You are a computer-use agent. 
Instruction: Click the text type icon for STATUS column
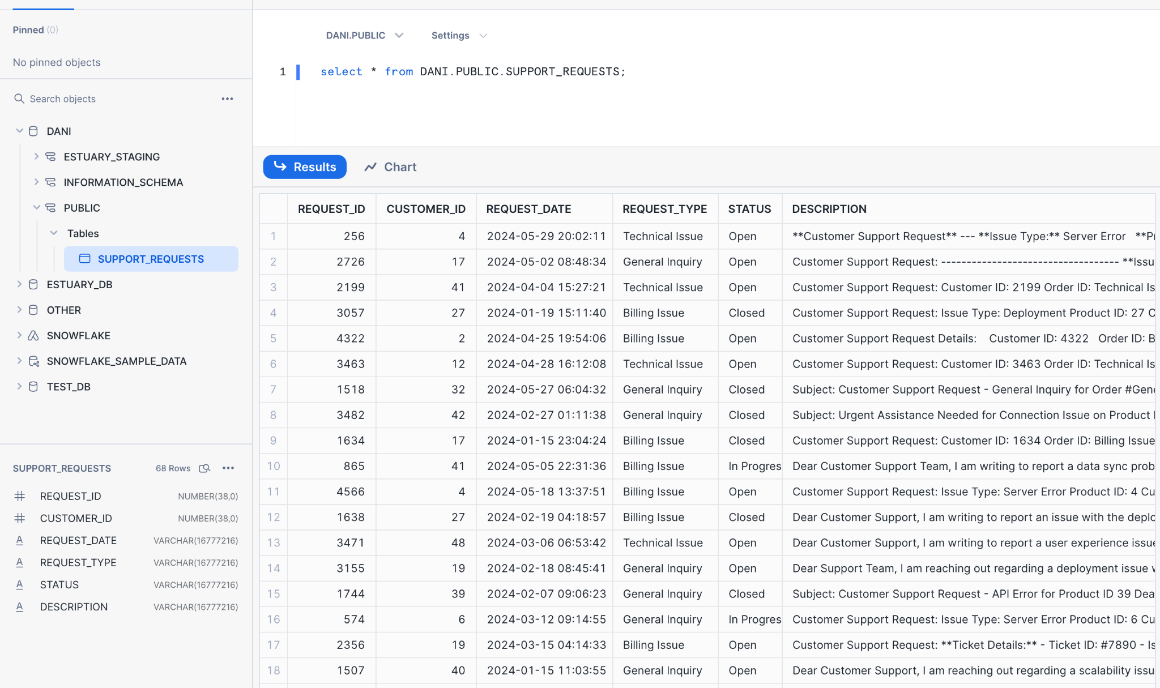(x=19, y=584)
